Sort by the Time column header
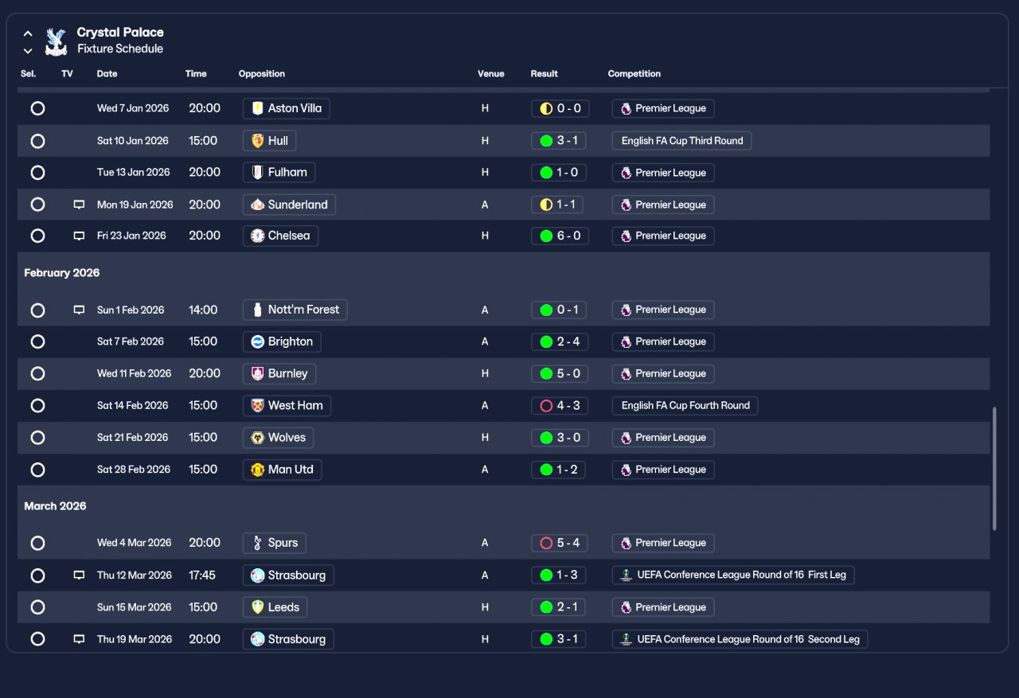This screenshot has height=698, width=1019. click(196, 74)
